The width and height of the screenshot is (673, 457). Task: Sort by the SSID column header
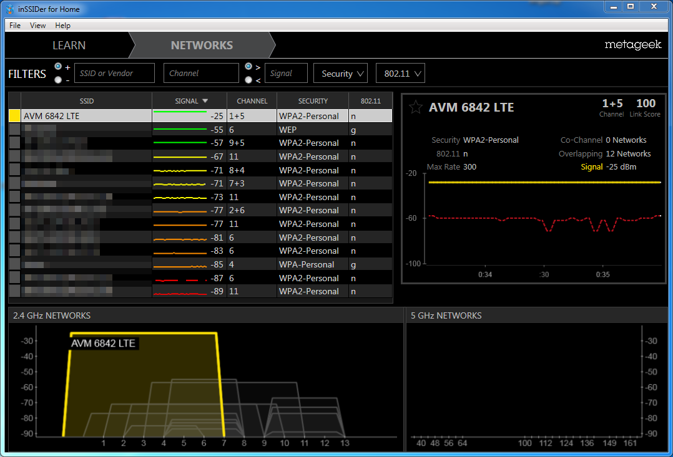(x=86, y=101)
